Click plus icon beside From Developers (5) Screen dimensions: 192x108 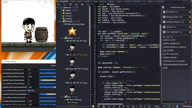click(164, 32)
